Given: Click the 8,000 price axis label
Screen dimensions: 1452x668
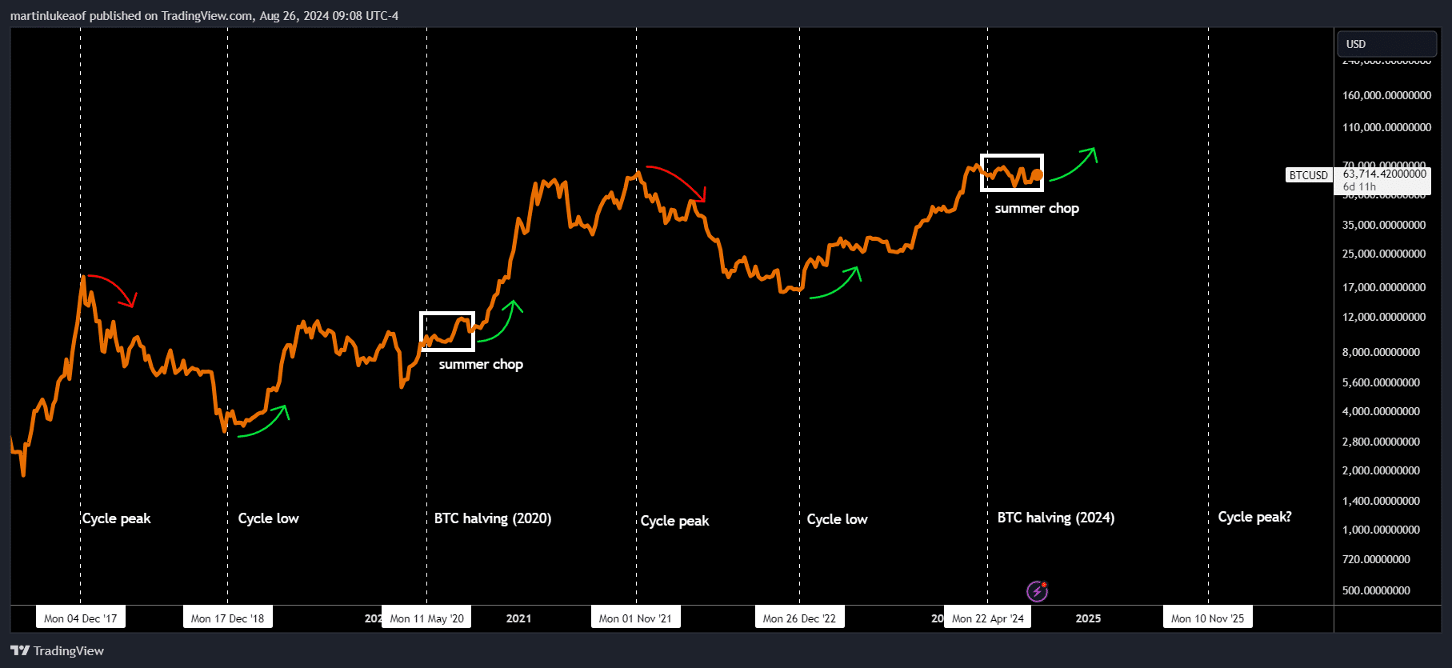Looking at the screenshot, I should click(1381, 352).
